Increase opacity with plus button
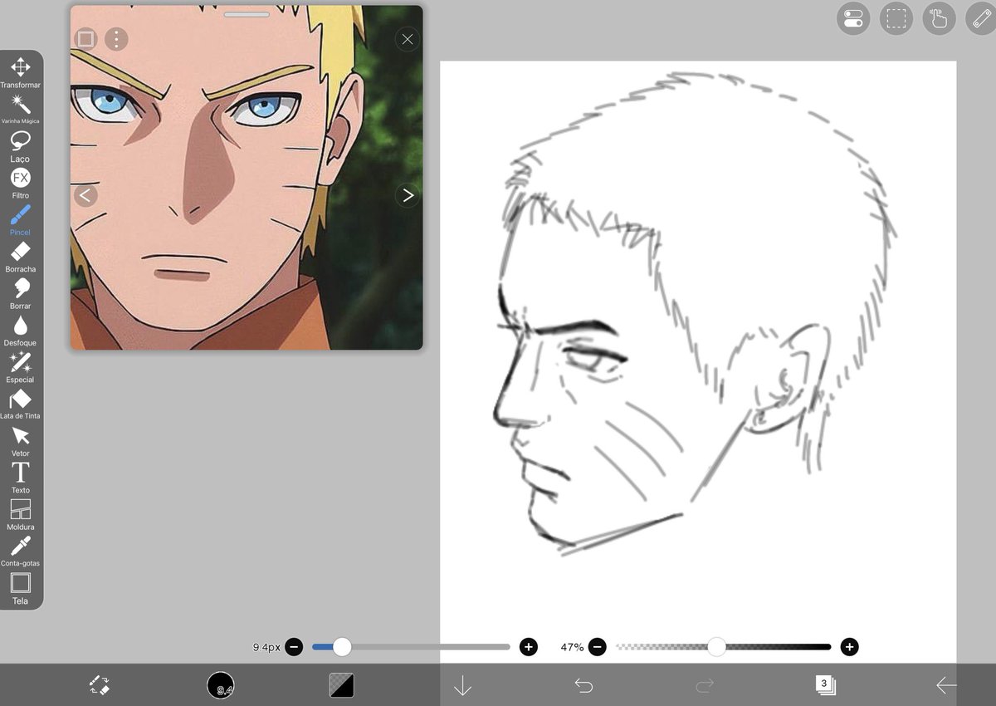This screenshot has height=706, width=996. 849,647
